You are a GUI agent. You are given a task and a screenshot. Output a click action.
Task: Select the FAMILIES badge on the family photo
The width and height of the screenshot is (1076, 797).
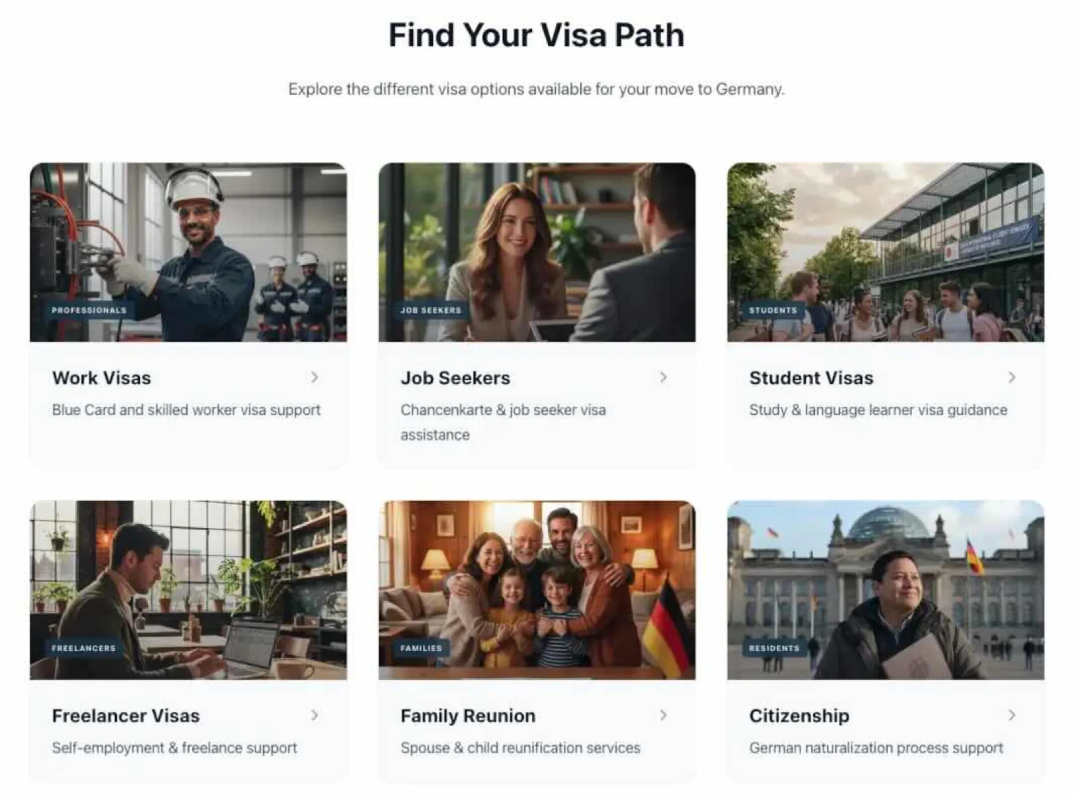[421, 648]
